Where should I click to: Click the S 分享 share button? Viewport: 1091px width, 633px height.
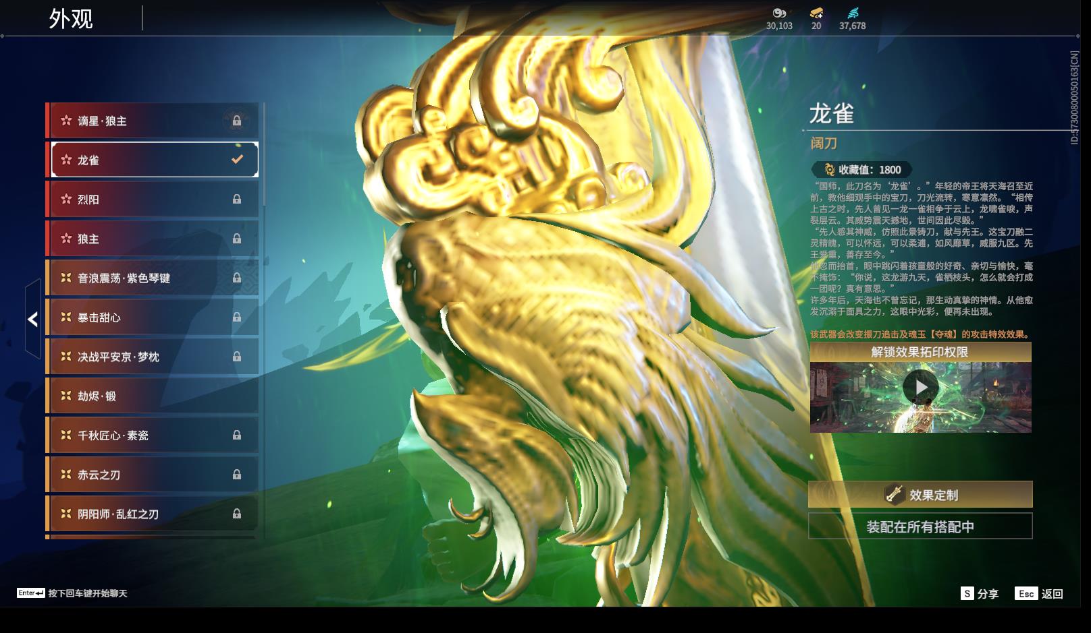tap(980, 594)
